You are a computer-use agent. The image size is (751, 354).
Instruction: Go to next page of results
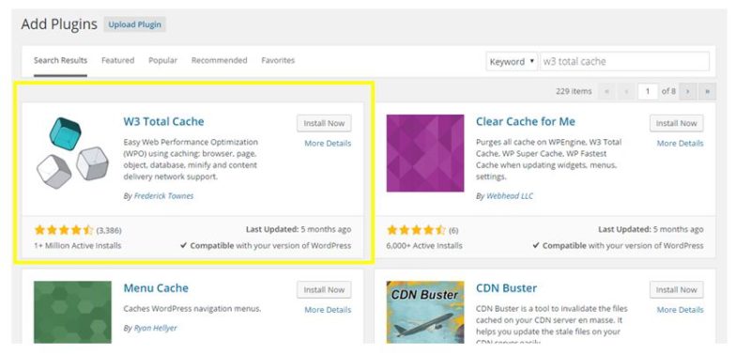coord(688,91)
